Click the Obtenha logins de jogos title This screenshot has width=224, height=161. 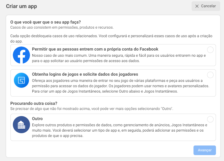tap(85, 75)
